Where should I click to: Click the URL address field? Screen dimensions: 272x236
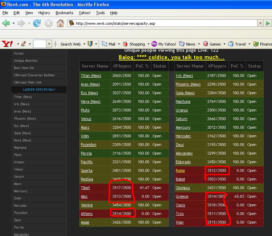click(x=166, y=23)
